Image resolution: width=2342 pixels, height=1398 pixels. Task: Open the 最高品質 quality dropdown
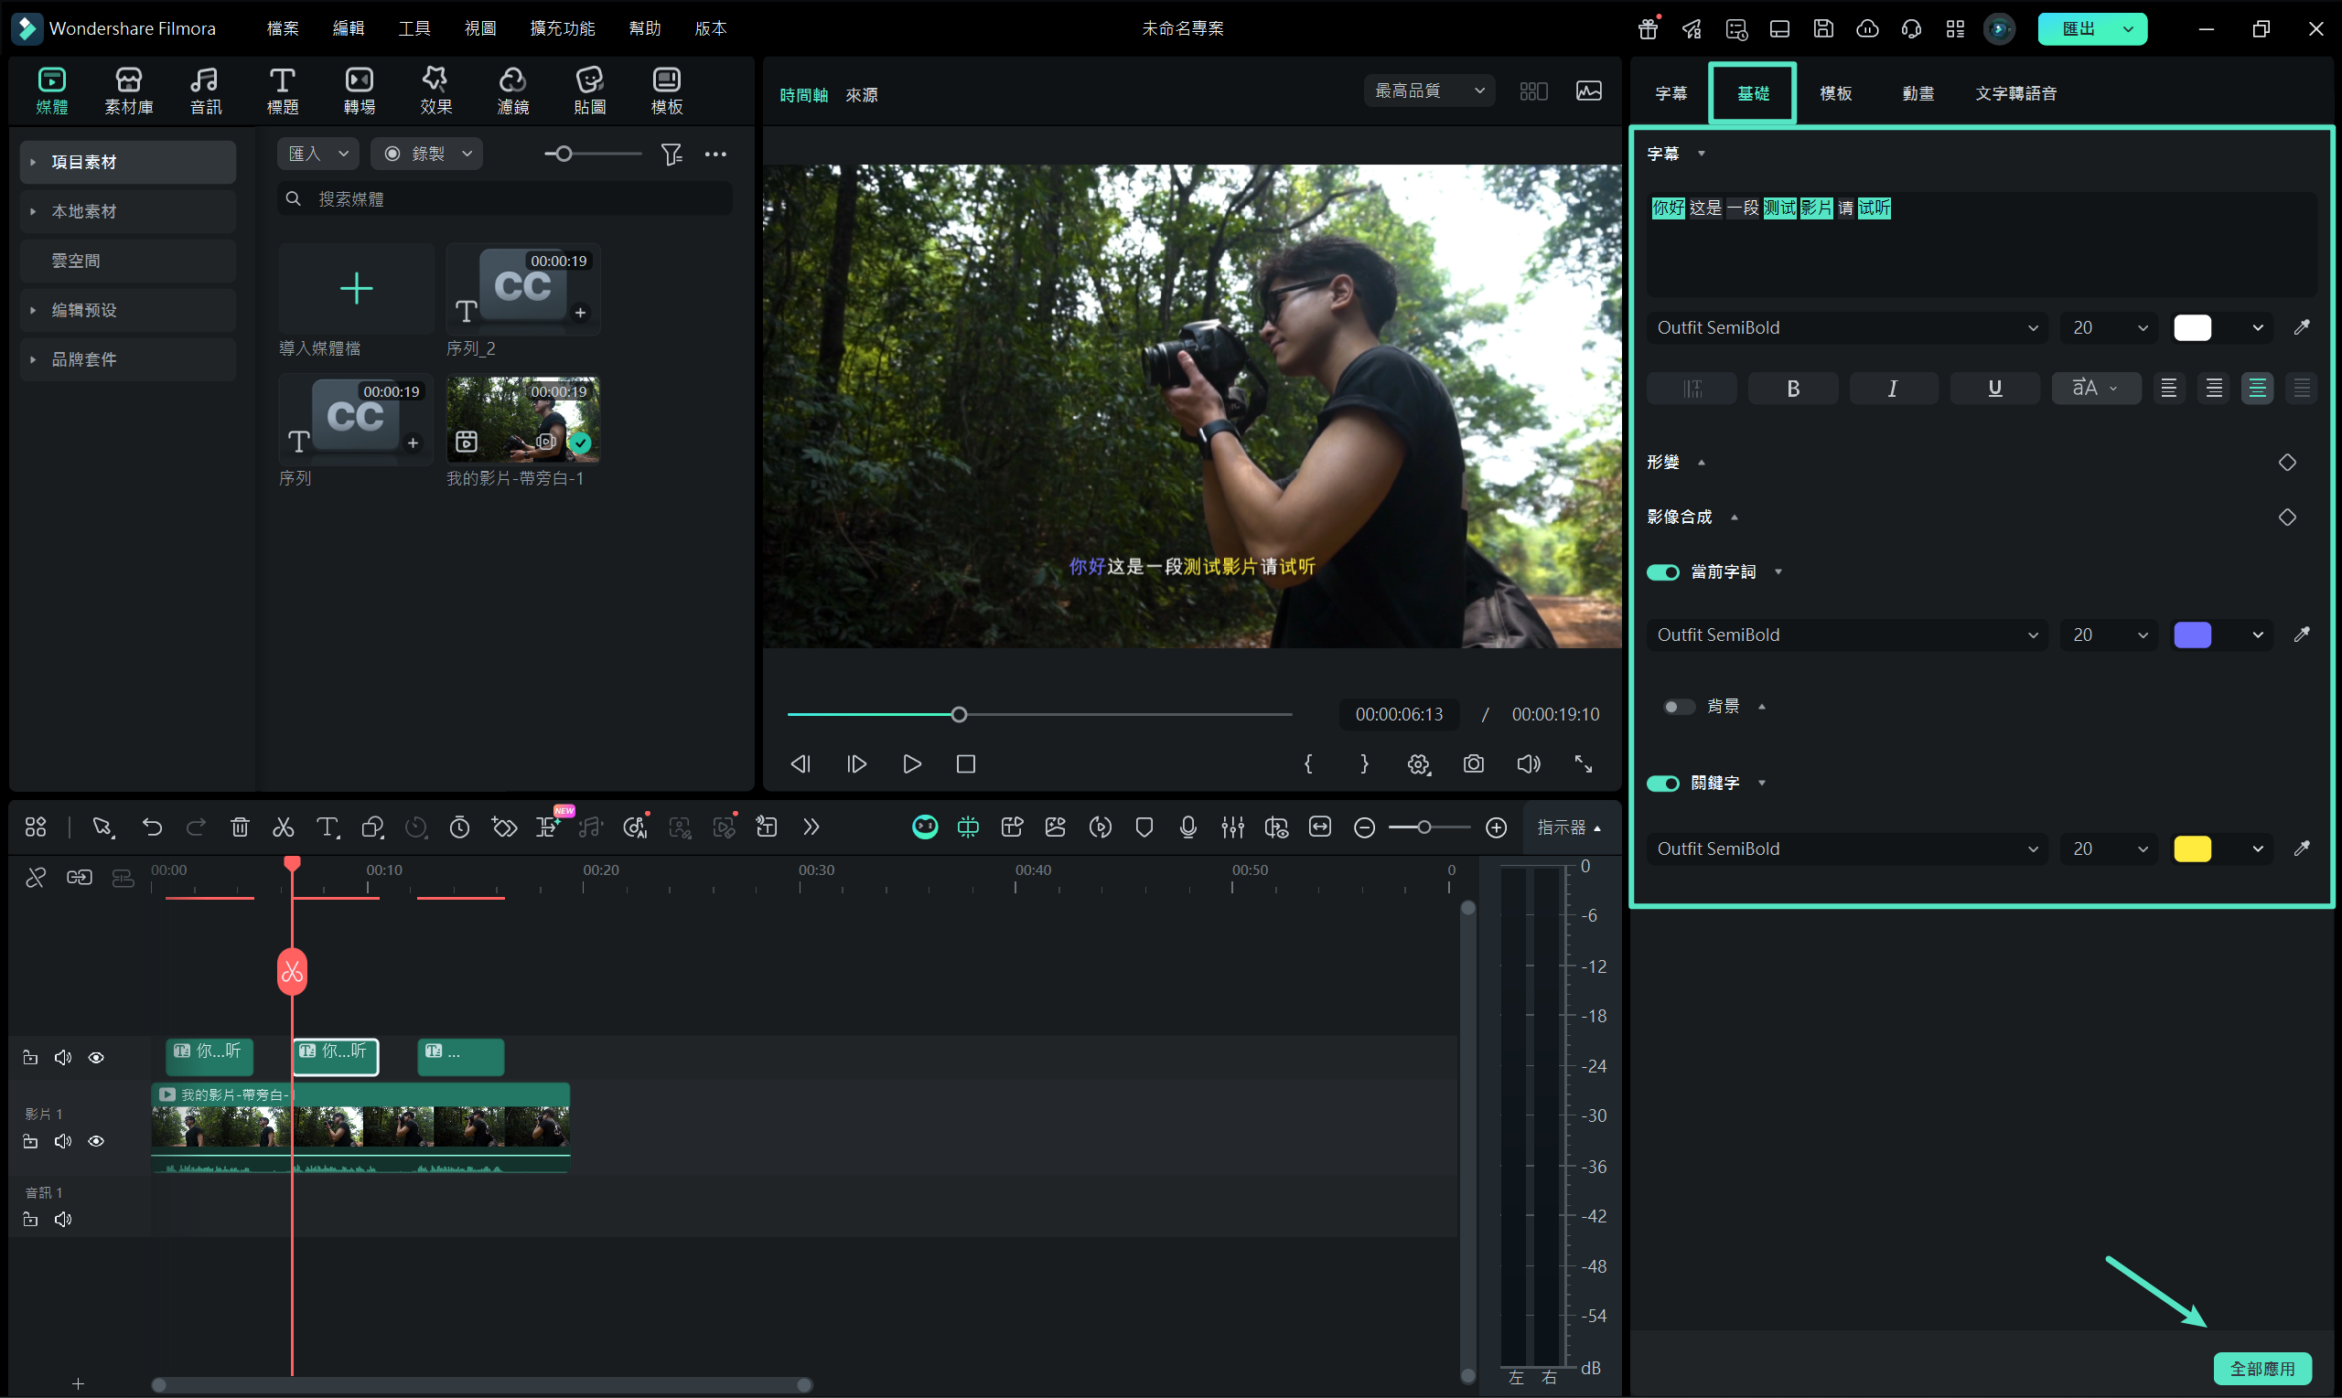[1428, 91]
